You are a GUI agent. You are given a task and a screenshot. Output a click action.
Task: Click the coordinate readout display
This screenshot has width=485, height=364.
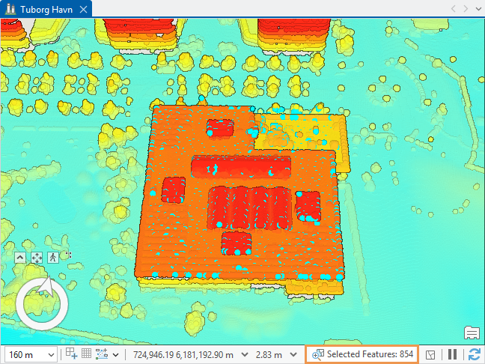(x=183, y=354)
